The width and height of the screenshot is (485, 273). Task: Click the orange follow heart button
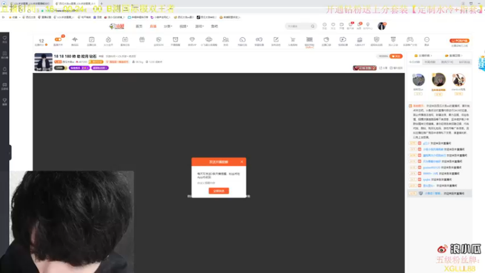[396, 56]
